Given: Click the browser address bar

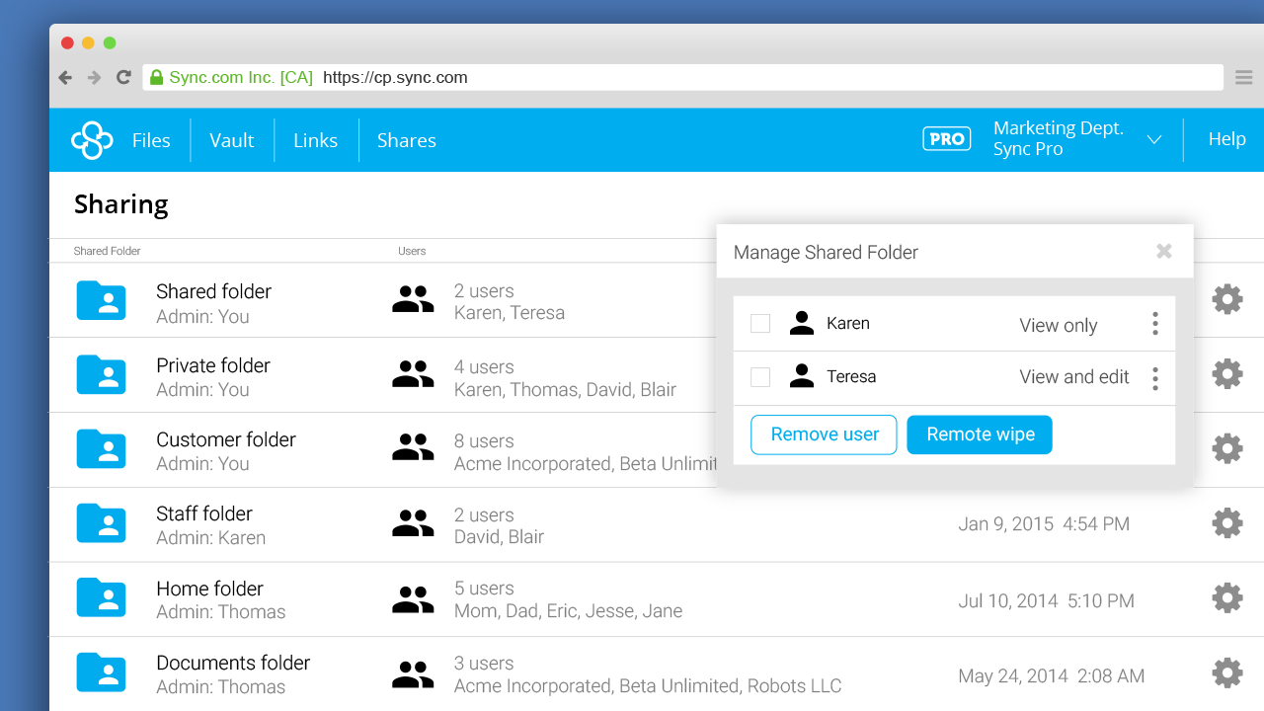Looking at the screenshot, I should (x=494, y=77).
